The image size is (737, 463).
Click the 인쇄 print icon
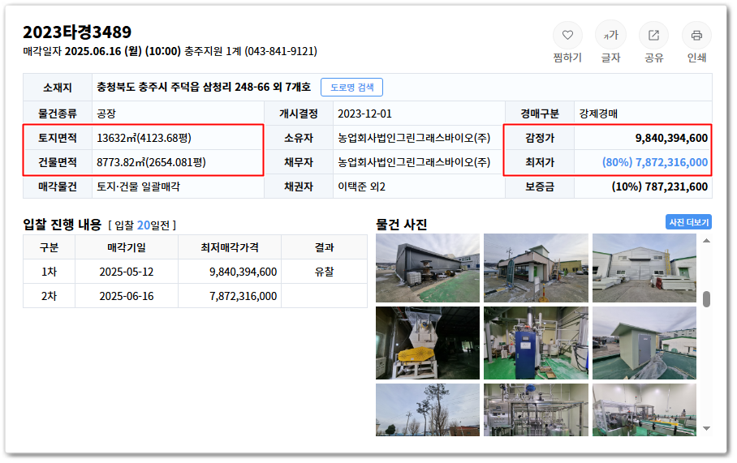pyautogui.click(x=696, y=35)
